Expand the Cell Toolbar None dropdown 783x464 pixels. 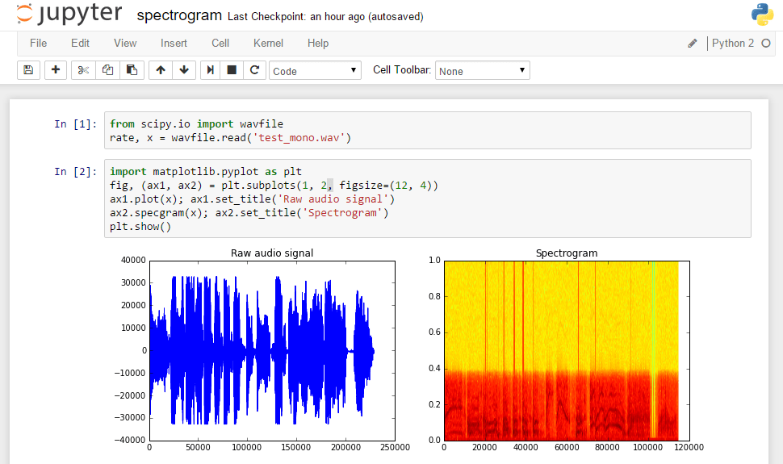pos(482,71)
